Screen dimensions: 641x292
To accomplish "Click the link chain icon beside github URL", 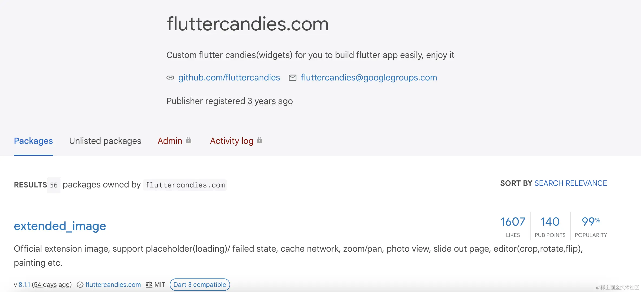I will 170,78.
